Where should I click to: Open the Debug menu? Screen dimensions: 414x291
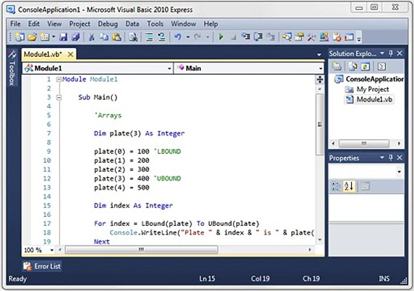point(108,24)
